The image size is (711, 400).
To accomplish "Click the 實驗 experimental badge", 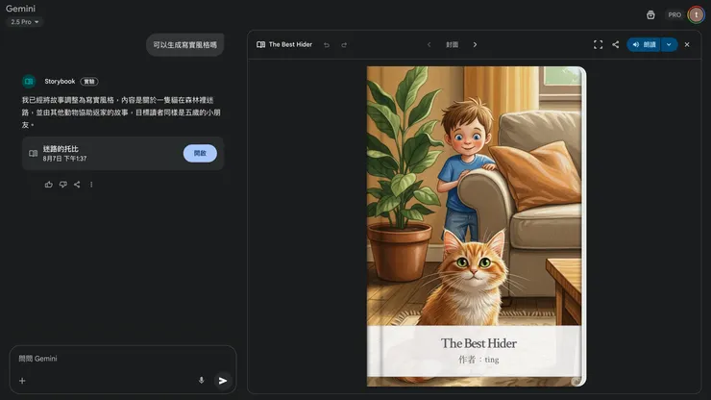I will [89, 82].
